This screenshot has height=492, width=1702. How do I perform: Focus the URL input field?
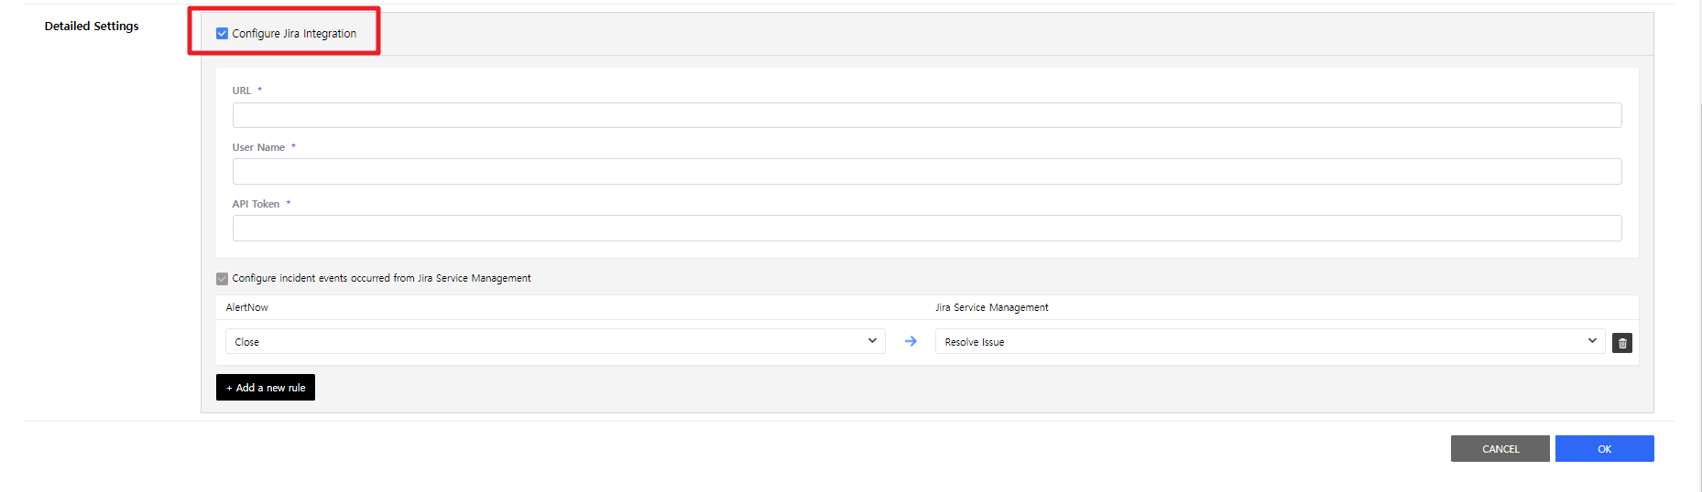click(x=926, y=115)
